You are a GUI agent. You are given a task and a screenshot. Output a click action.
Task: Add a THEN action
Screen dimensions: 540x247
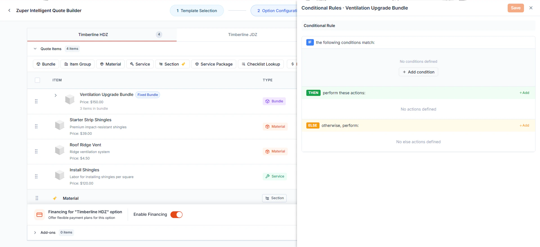524,93
